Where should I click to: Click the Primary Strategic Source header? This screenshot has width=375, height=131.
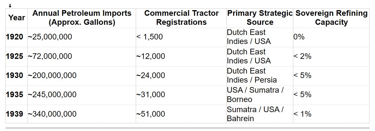260,18
